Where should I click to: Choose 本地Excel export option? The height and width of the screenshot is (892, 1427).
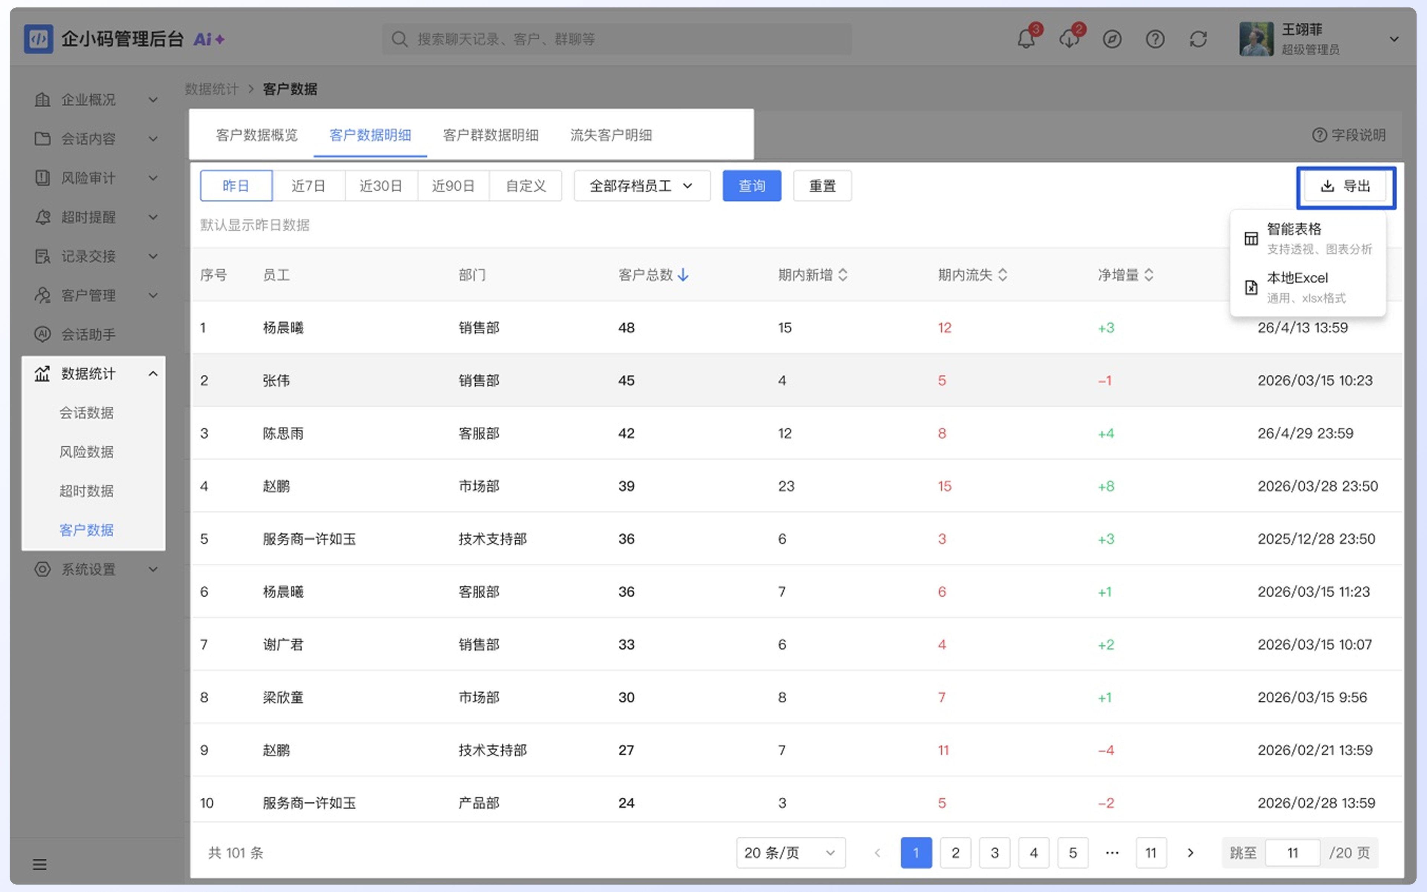coord(1308,287)
